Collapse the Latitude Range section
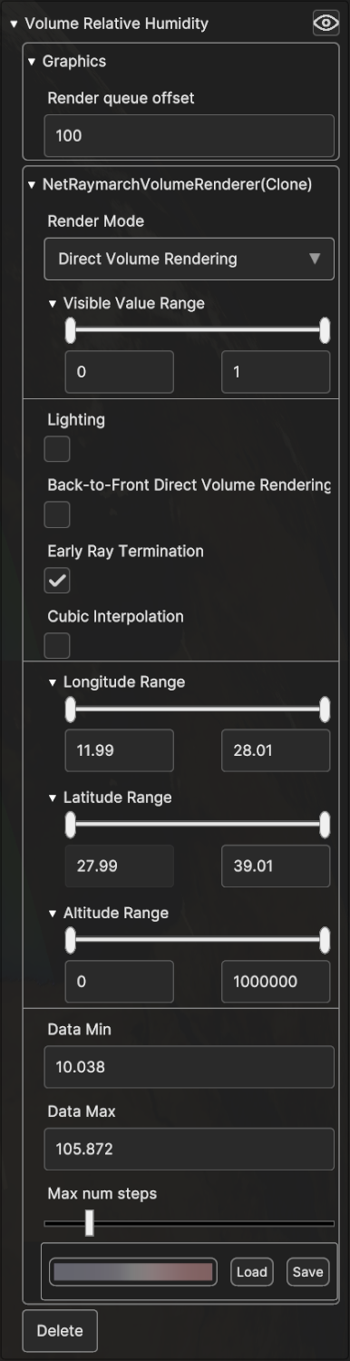 53,798
